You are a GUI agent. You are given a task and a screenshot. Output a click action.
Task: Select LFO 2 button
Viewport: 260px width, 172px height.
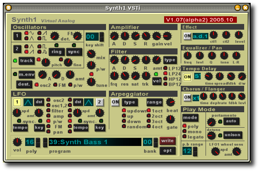click(x=100, y=102)
